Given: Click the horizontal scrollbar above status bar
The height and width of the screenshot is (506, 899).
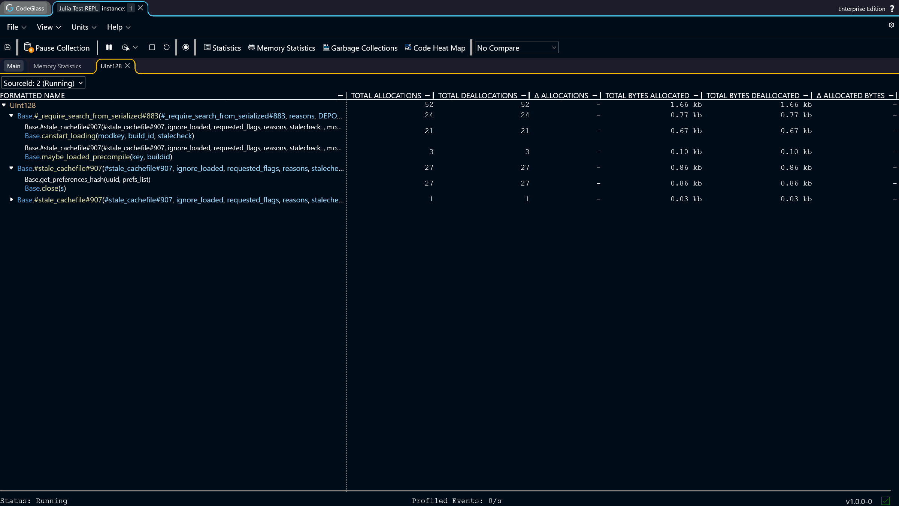Looking at the screenshot, I should point(445,490).
